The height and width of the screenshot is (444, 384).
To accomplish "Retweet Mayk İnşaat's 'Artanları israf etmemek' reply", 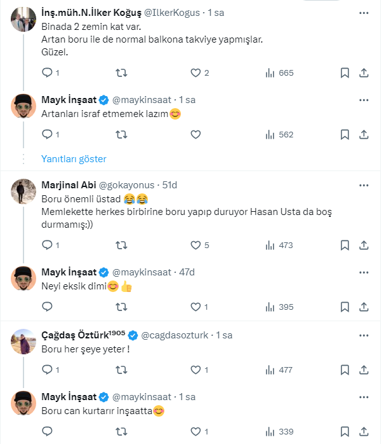I will pos(121,135).
